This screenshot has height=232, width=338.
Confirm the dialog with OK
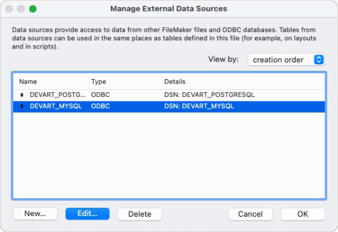coord(302,214)
